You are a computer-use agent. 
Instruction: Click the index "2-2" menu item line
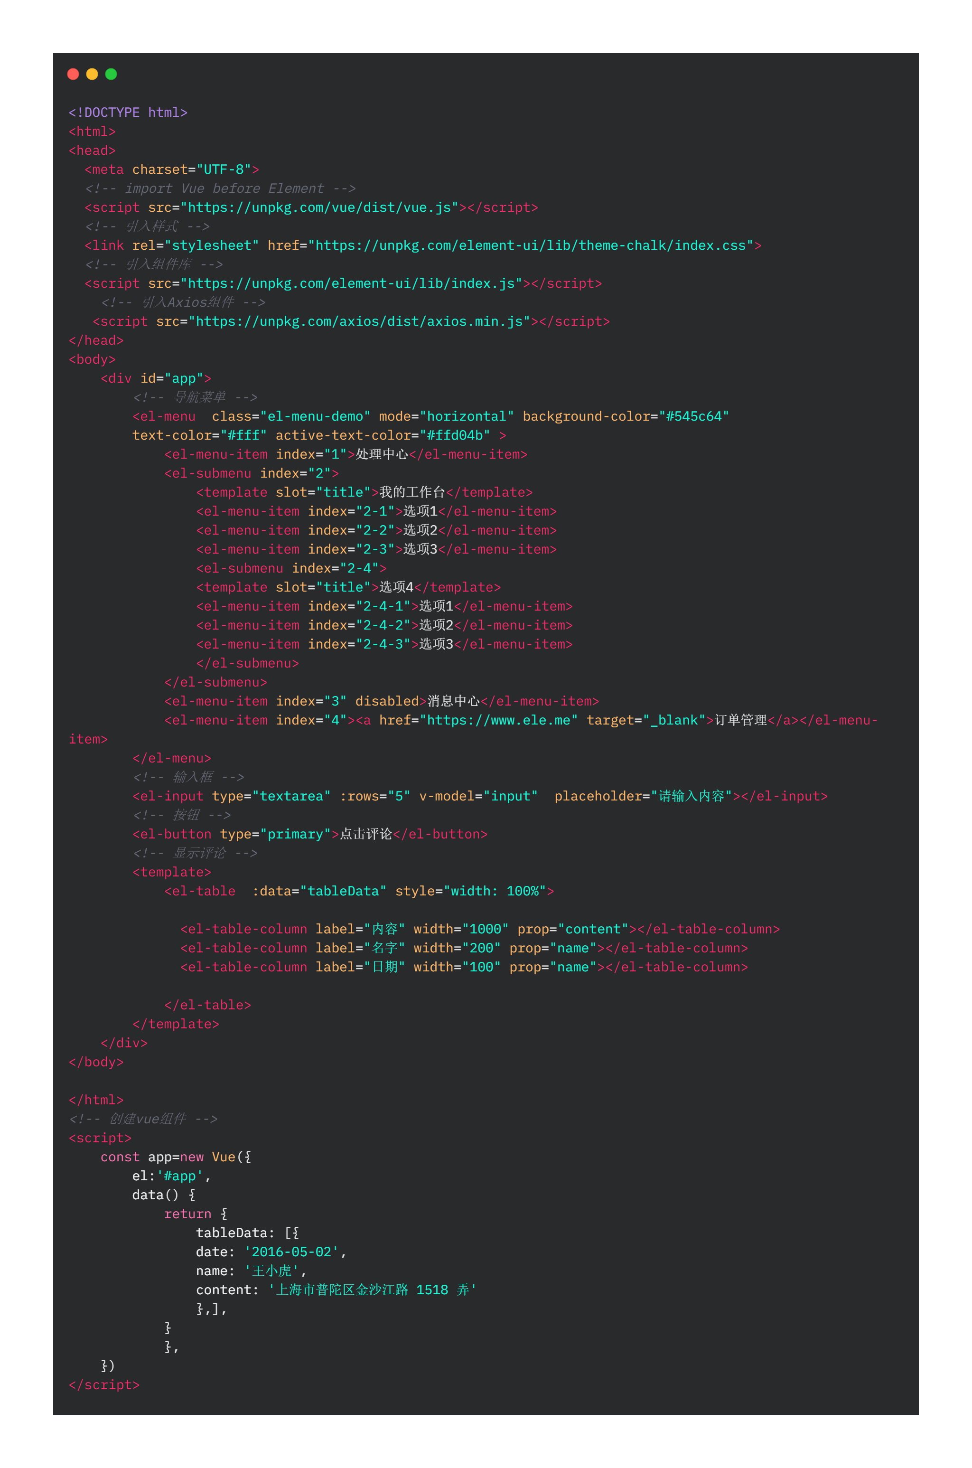[x=376, y=531]
